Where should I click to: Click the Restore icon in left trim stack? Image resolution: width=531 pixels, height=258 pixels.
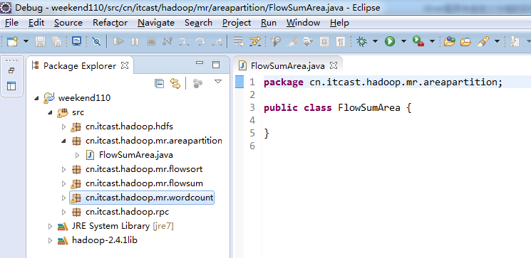coord(11,70)
